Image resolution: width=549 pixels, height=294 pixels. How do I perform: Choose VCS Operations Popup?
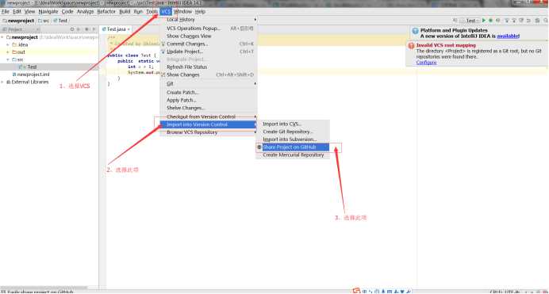pyautogui.click(x=209, y=29)
